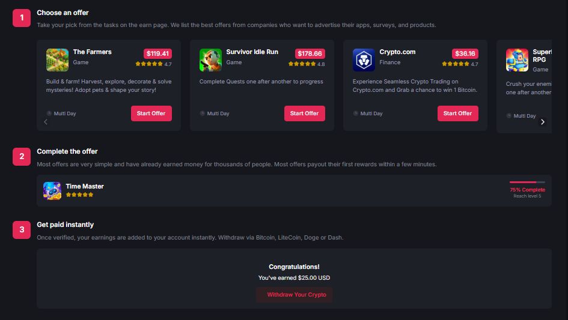The height and width of the screenshot is (320, 568).
Task: Start Offer for Survivor Idle Run
Action: pyautogui.click(x=304, y=113)
